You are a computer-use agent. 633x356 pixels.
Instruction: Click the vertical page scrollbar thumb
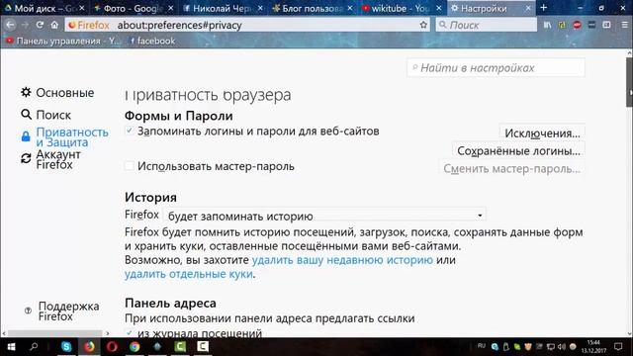pyautogui.click(x=629, y=82)
